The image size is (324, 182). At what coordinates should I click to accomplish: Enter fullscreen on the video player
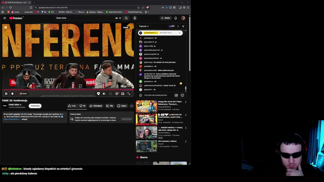coord(129,94)
